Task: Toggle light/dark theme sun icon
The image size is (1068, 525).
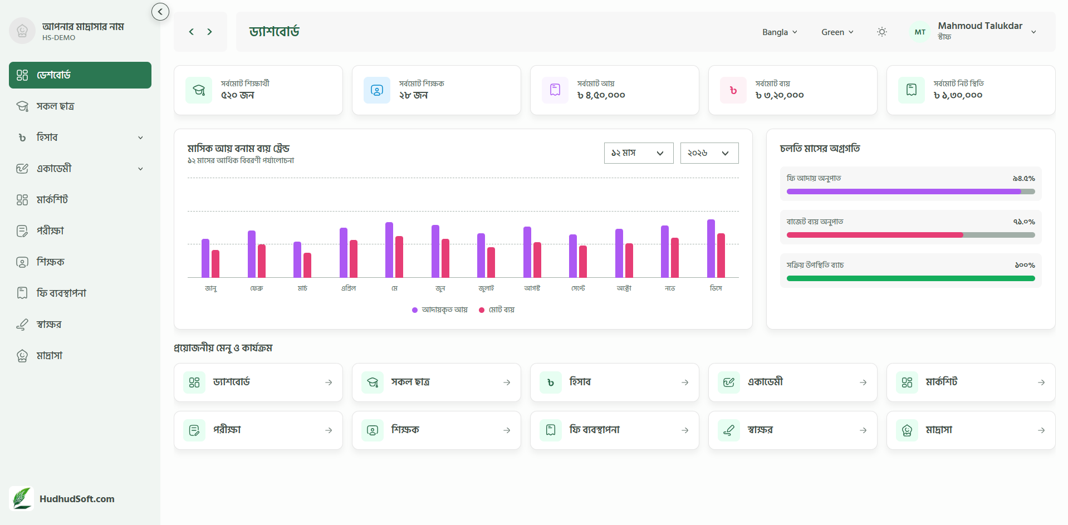Action: coord(882,32)
